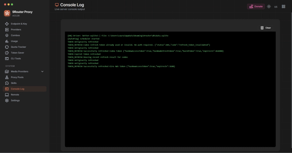This screenshot has width=292, height=153.
Task: Open the grid apps menu icon
Action: click(284, 7)
